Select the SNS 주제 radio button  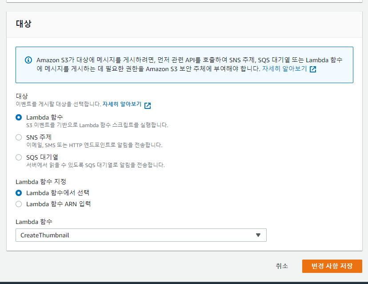[x=19, y=137]
